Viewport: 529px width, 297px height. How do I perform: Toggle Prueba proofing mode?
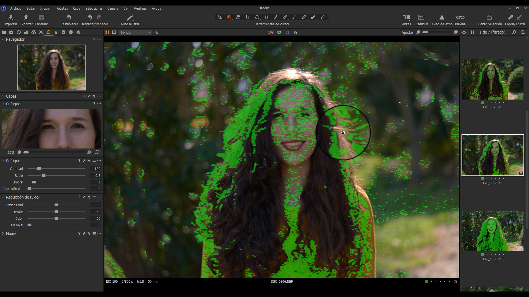point(460,19)
